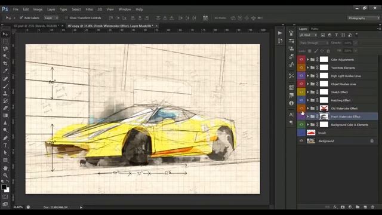This screenshot has width=382, height=215.
Task: Click the background color swatch
Action: (x=7, y=190)
